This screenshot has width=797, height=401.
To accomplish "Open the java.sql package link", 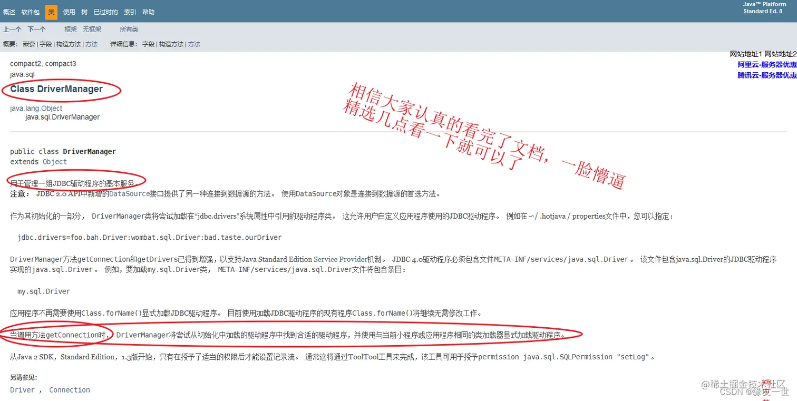I will [22, 74].
